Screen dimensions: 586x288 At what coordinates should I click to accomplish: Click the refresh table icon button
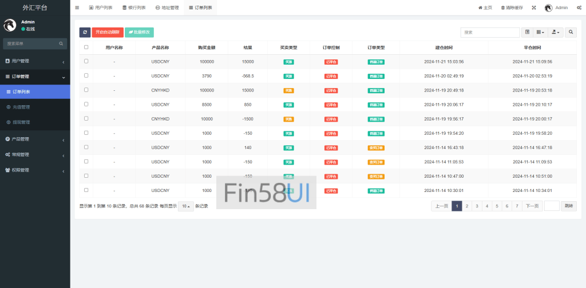pyautogui.click(x=85, y=33)
